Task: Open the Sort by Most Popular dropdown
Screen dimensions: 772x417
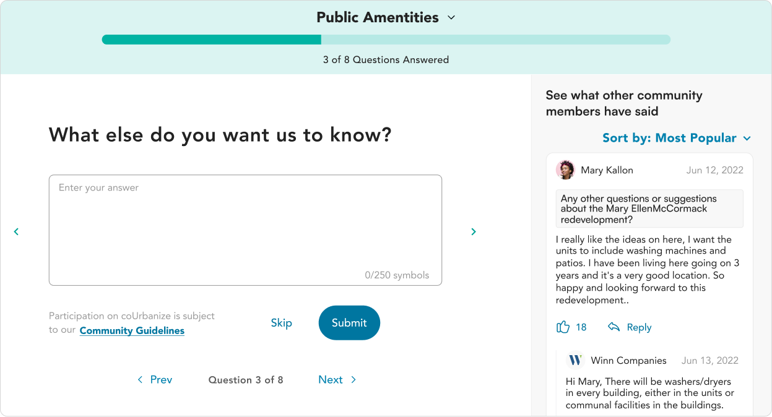Action: [x=677, y=138]
